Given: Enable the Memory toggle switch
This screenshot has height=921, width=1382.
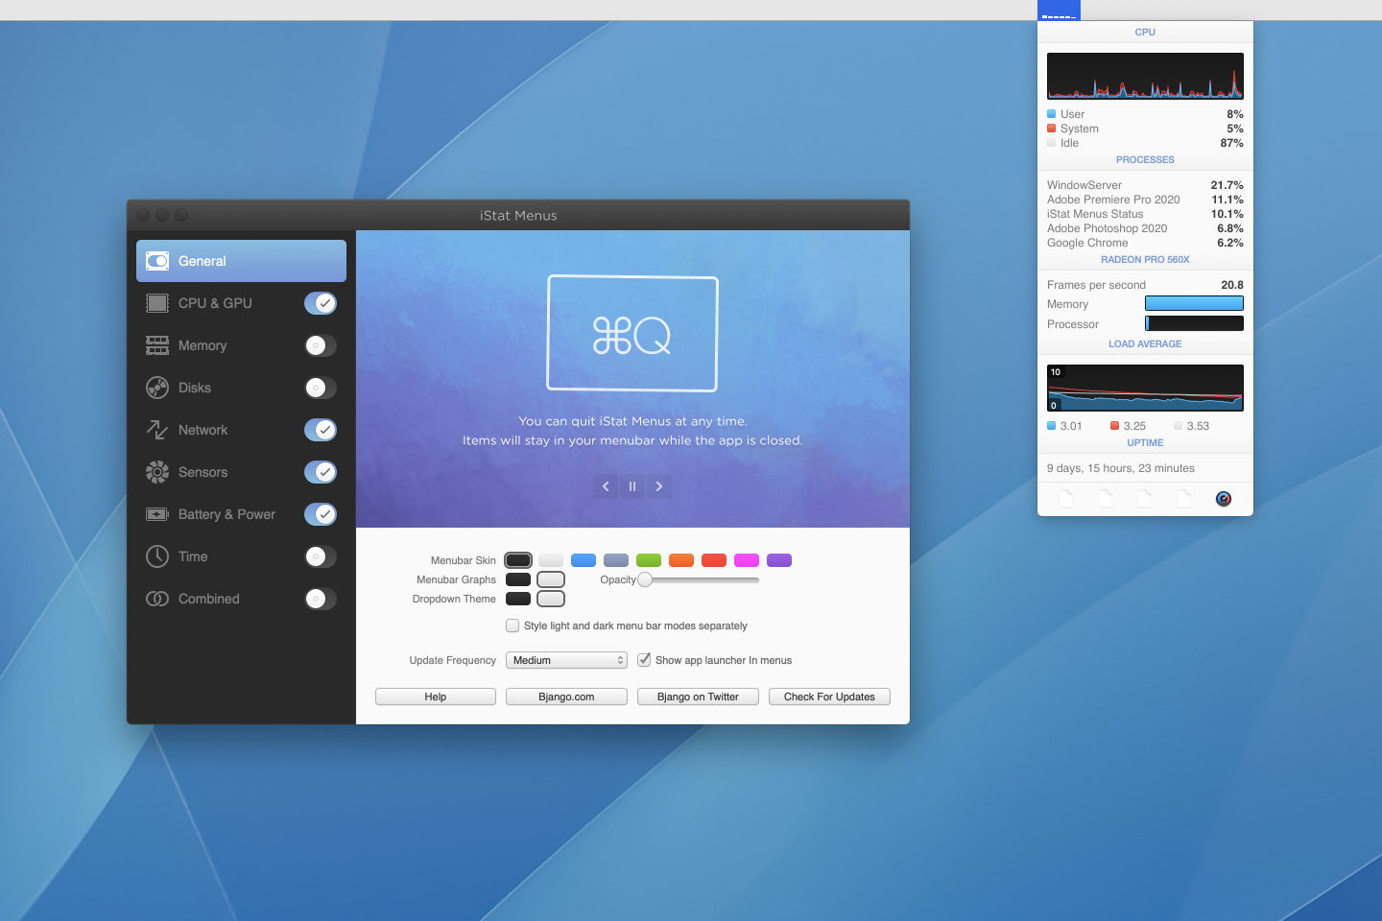Looking at the screenshot, I should pos(321,345).
